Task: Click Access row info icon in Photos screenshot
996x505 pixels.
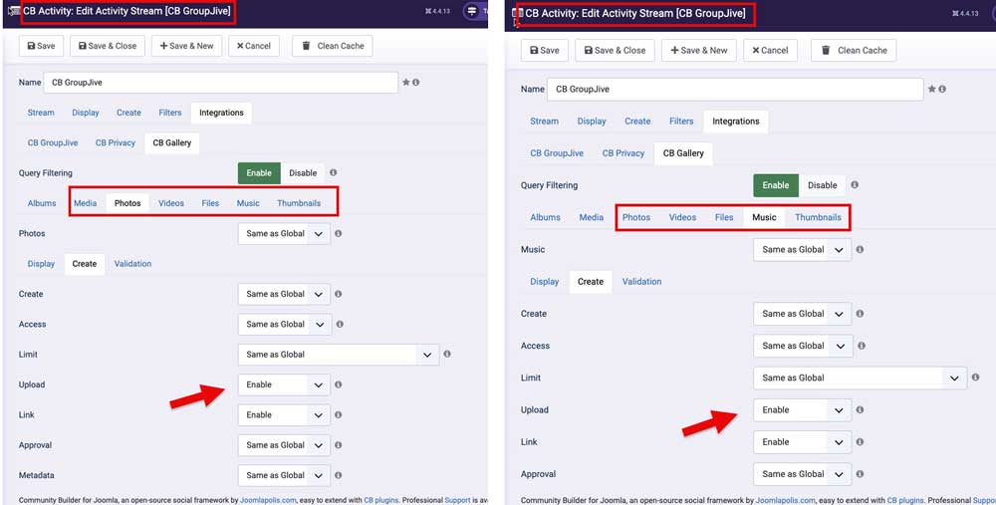Action: tap(340, 324)
